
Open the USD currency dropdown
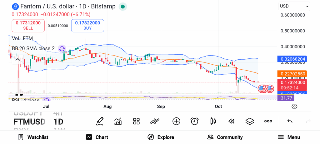[x=294, y=6]
